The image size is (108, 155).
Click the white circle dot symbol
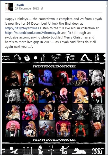(x=35, y=58)
